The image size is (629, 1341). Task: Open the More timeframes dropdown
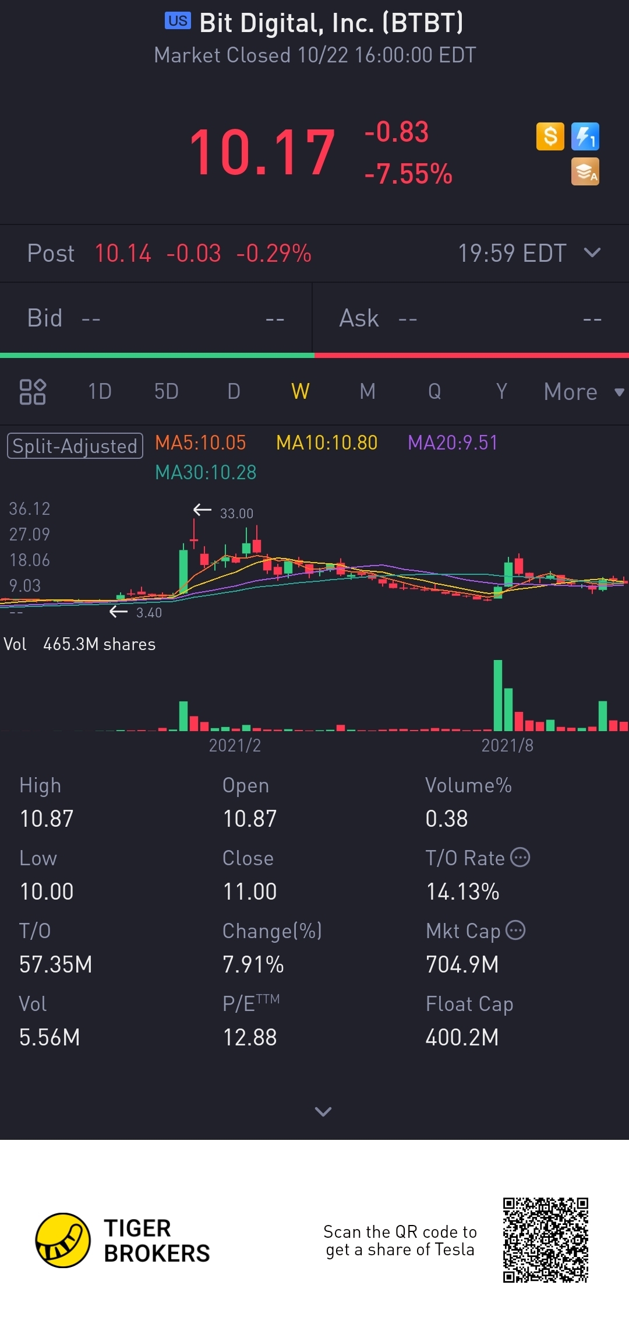point(584,392)
